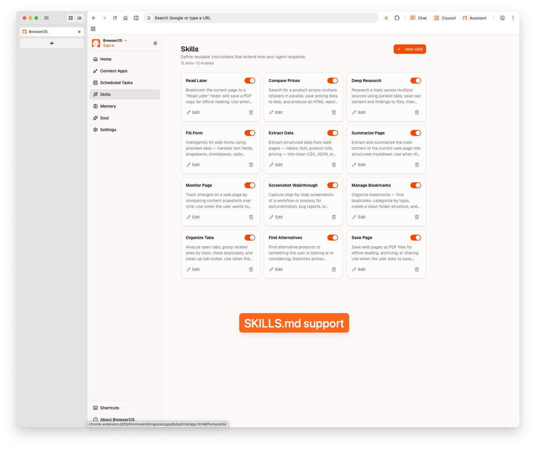
Task: Switch to the Skills section
Action: tap(105, 94)
